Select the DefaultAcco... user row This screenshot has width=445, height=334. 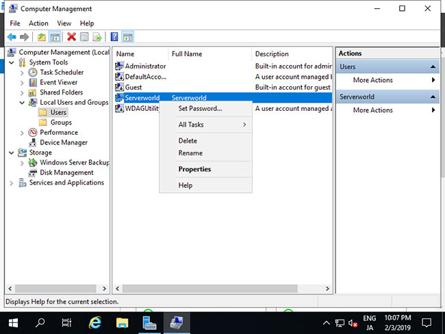[223, 77]
